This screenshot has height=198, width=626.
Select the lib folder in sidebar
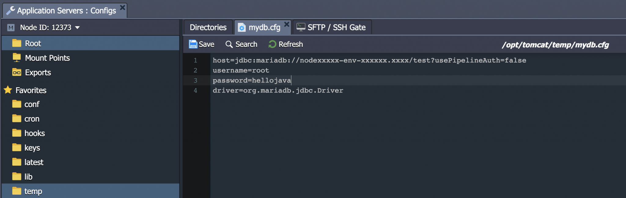[29, 176]
